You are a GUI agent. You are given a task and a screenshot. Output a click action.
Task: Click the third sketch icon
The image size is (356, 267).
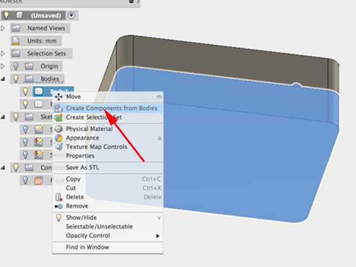[39, 155]
